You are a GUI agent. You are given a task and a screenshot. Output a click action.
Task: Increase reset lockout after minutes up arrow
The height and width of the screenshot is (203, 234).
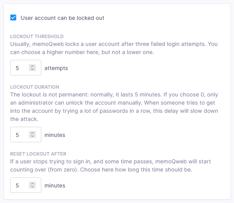click(x=32, y=184)
